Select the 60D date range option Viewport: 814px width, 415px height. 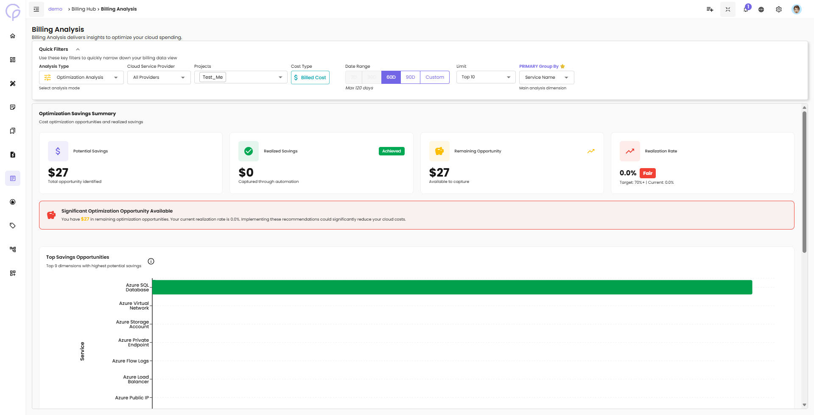391,77
